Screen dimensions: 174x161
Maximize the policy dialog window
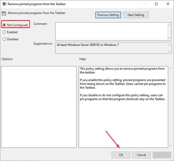(156, 4)
